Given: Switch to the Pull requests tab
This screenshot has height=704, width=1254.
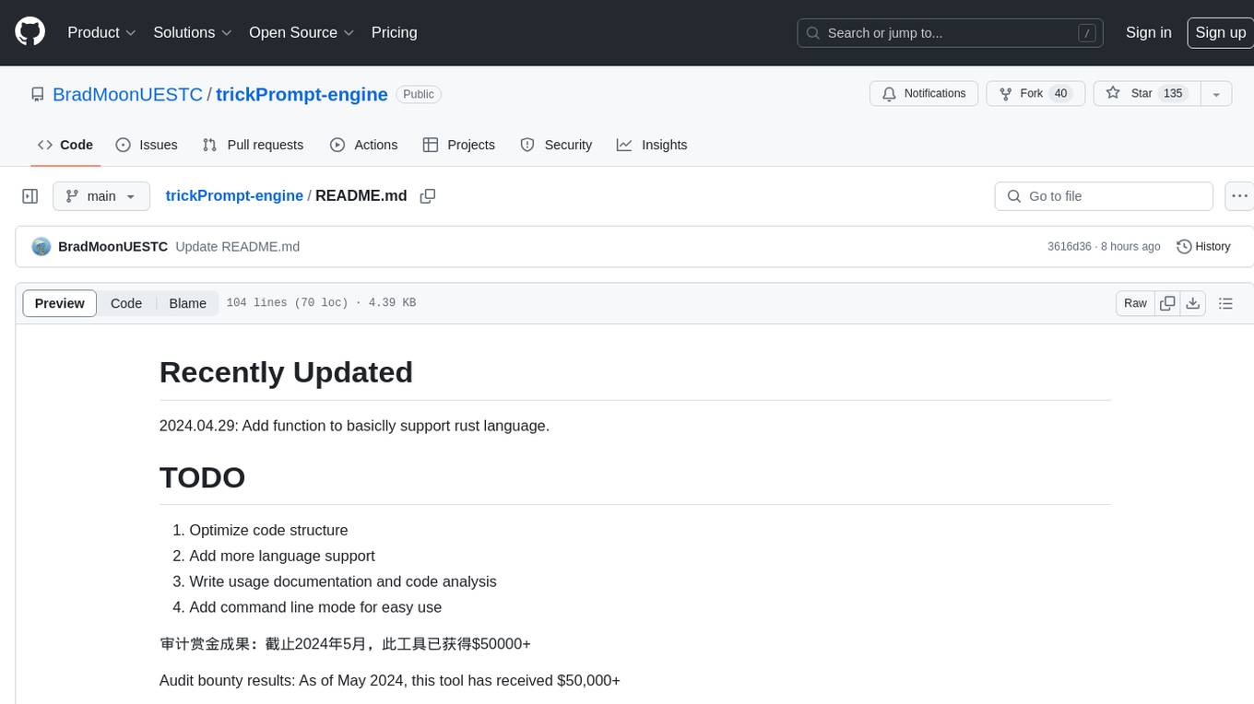Looking at the screenshot, I should pyautogui.click(x=253, y=145).
